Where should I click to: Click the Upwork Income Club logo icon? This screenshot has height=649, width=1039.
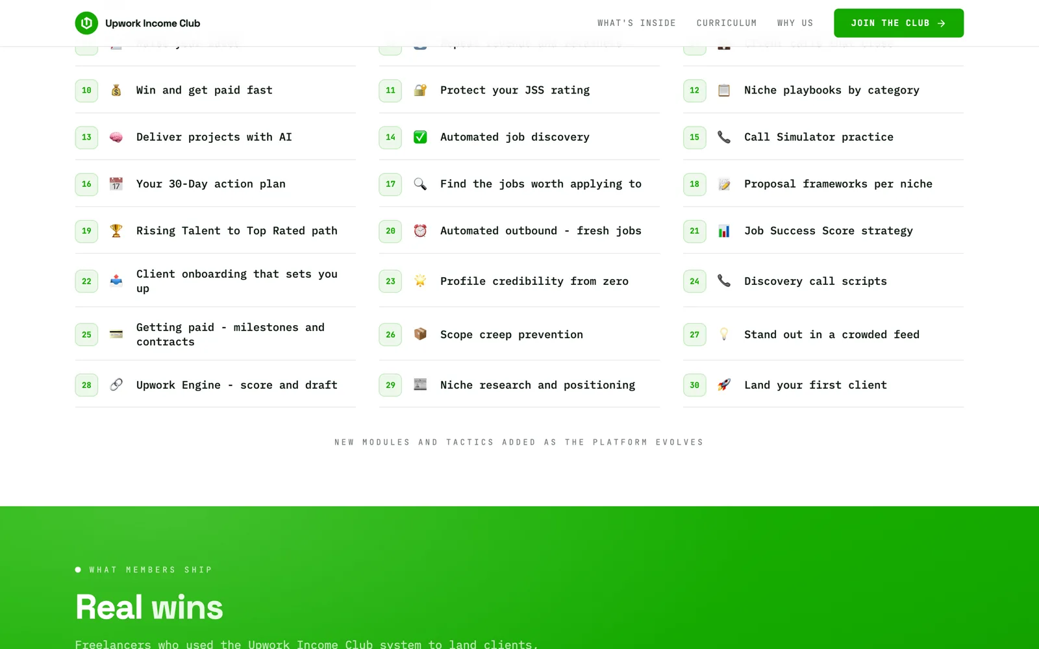pyautogui.click(x=86, y=23)
